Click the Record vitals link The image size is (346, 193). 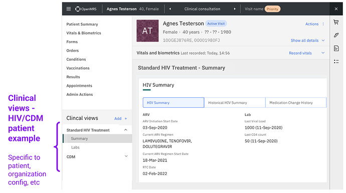click(x=300, y=53)
